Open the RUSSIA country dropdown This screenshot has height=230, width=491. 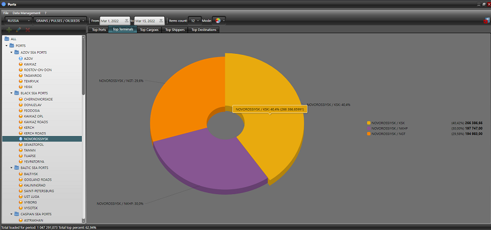(x=19, y=21)
